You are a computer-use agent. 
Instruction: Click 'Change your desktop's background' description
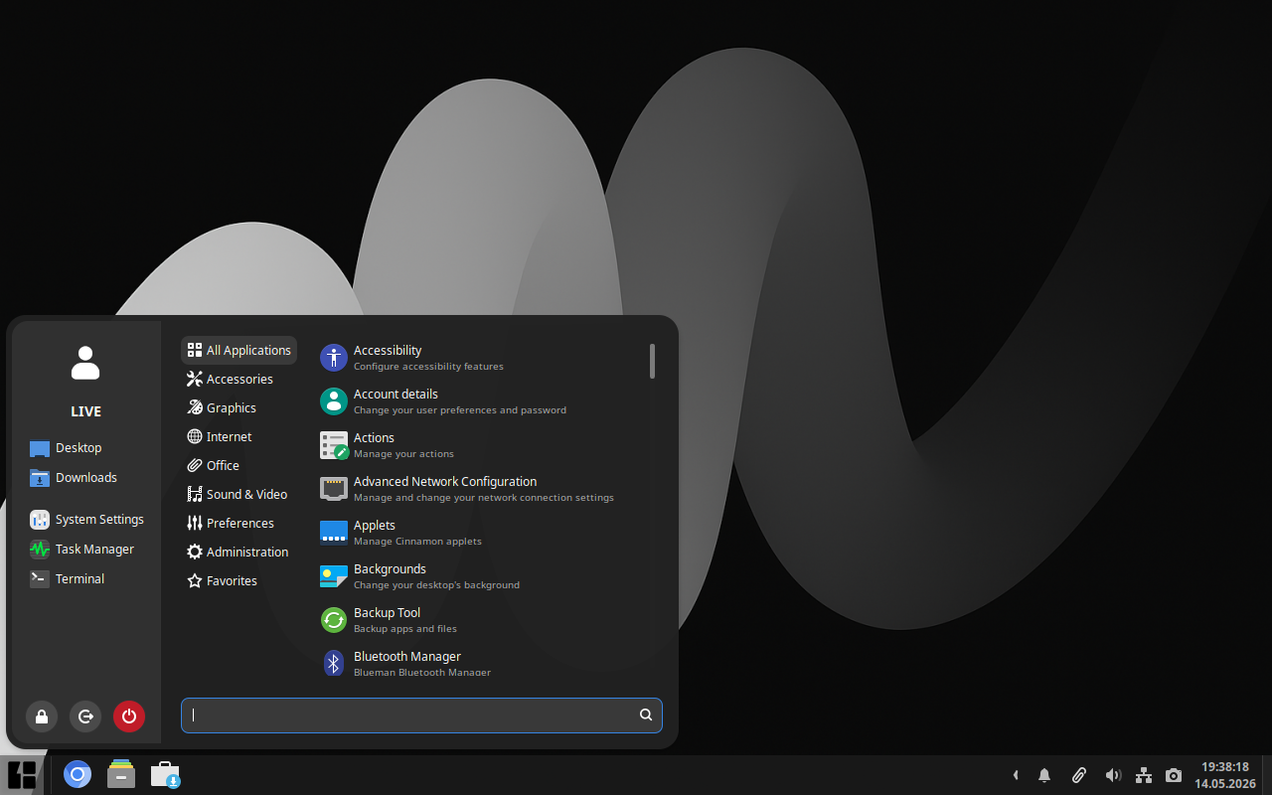click(x=436, y=585)
